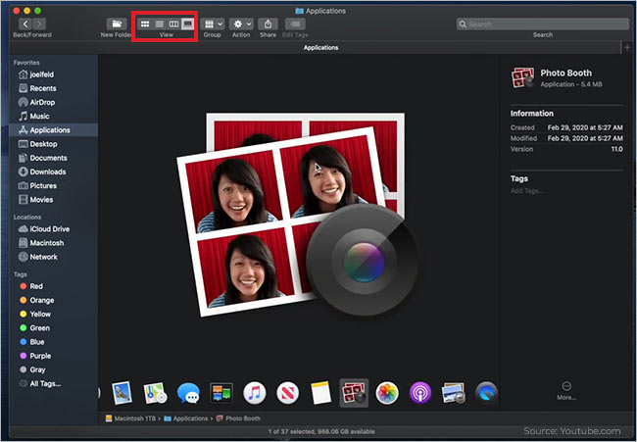Click the Edit Tags toolbar button
Screen dimensions: 637x442
(x=295, y=24)
